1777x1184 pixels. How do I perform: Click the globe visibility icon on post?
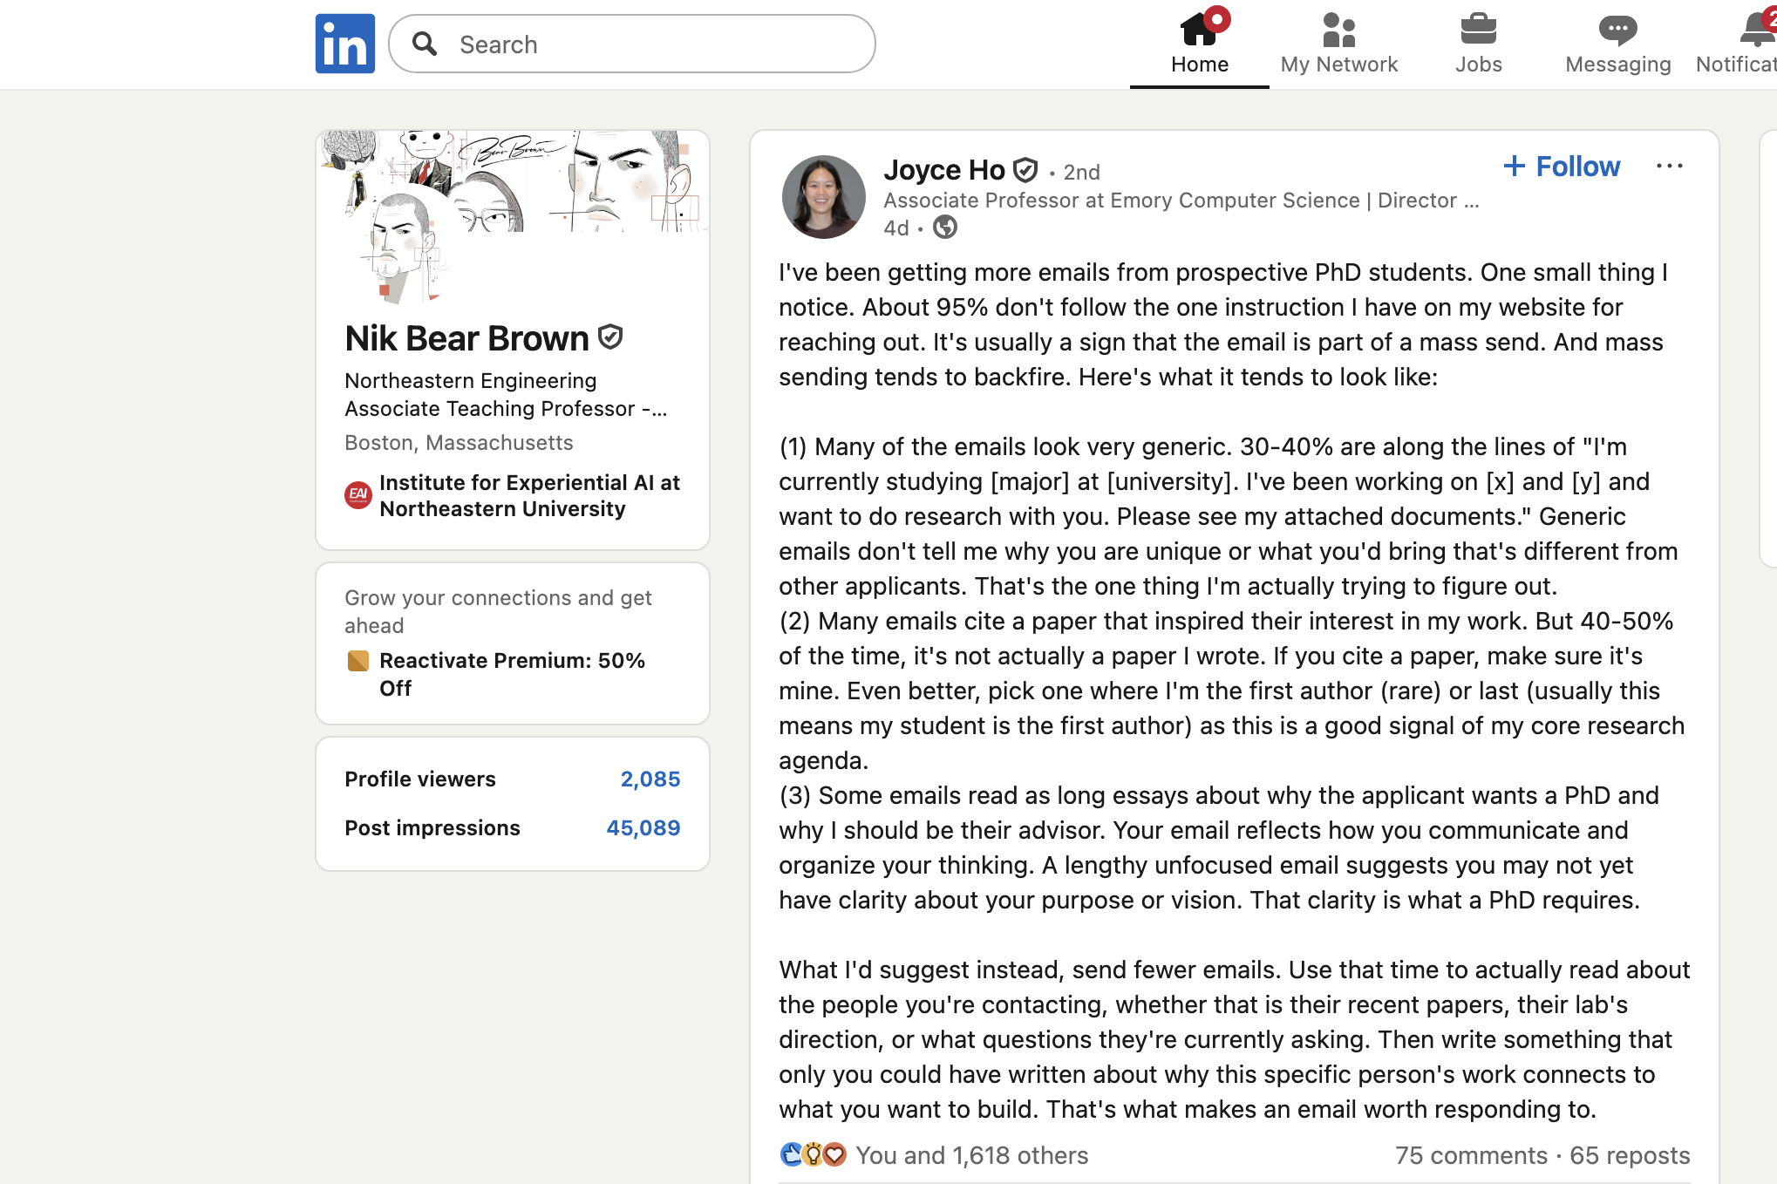pyautogui.click(x=945, y=228)
